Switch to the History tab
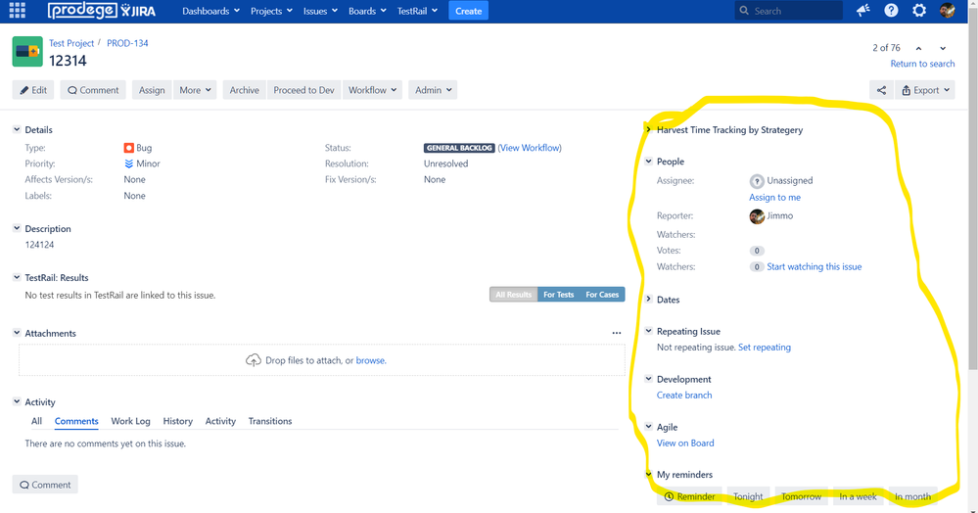978x513 pixels. [178, 421]
